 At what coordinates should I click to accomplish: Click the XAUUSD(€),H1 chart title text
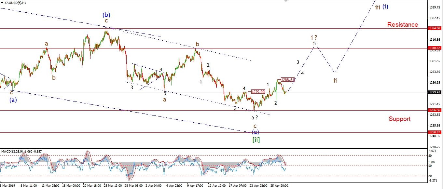(x=18, y=3)
